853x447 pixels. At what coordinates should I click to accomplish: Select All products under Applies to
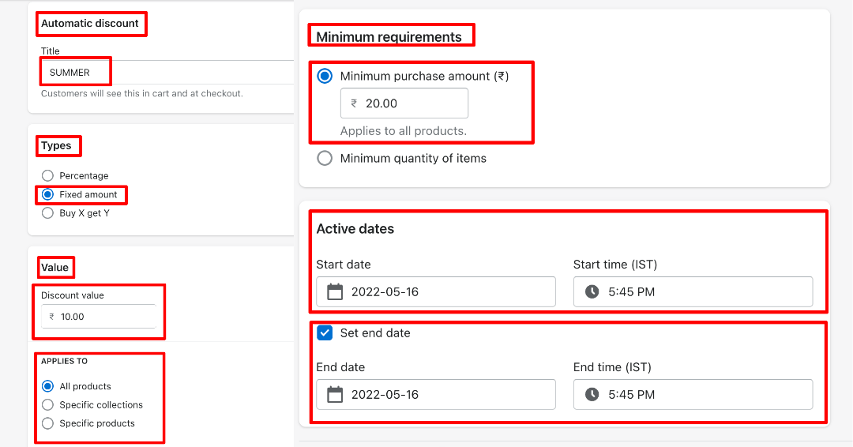click(48, 386)
